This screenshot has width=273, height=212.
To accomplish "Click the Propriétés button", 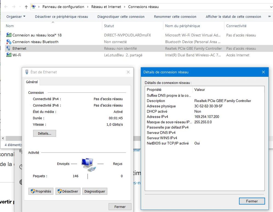I will point(41,191).
